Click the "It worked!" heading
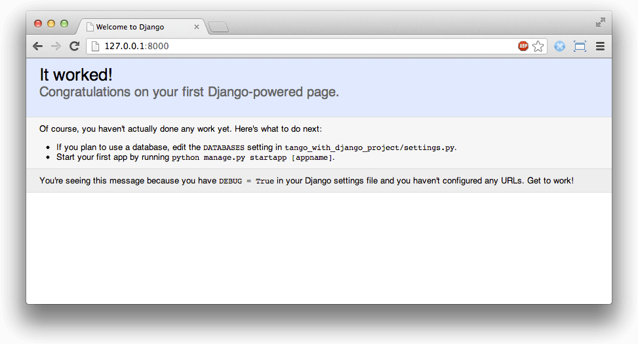638x344 pixels. click(76, 75)
